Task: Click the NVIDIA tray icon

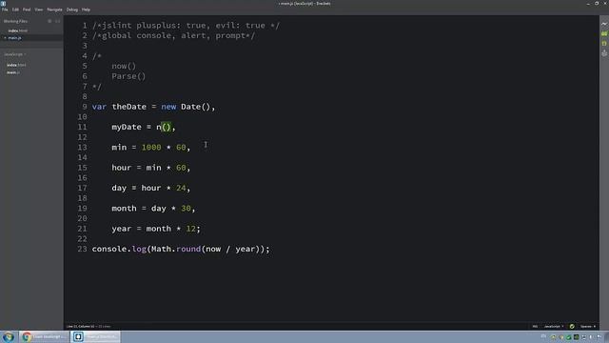Action: [576, 337]
